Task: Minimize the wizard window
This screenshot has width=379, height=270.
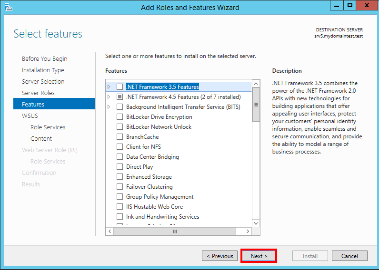Action: 337,5
